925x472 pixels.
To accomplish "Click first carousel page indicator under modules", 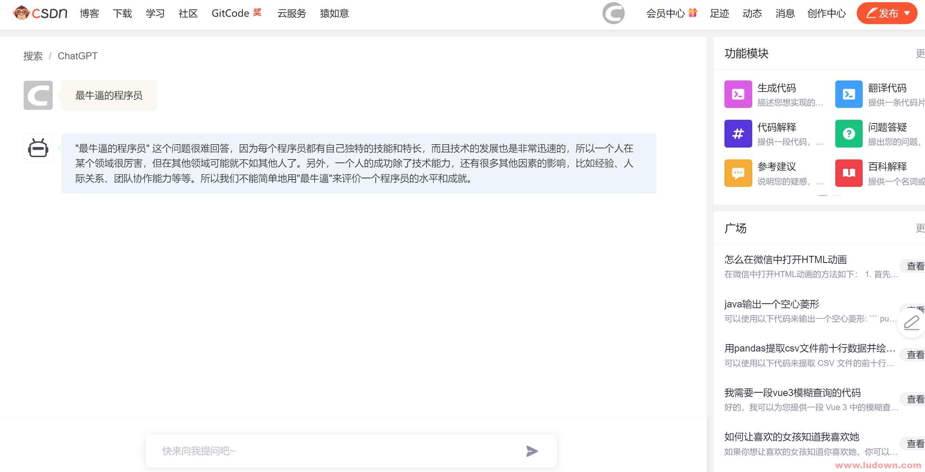I will pos(823,195).
